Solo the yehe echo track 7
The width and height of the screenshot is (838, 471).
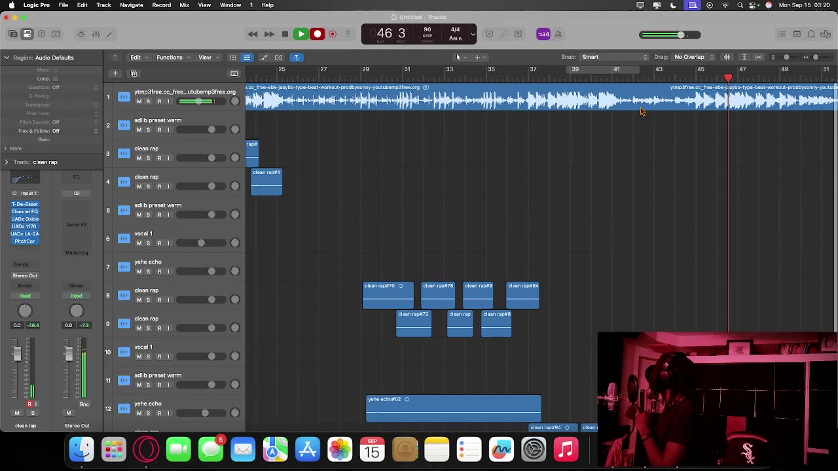pyautogui.click(x=148, y=271)
